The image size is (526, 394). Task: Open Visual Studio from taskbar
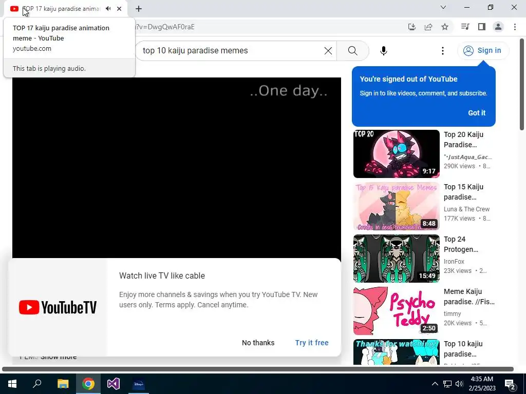click(x=114, y=384)
